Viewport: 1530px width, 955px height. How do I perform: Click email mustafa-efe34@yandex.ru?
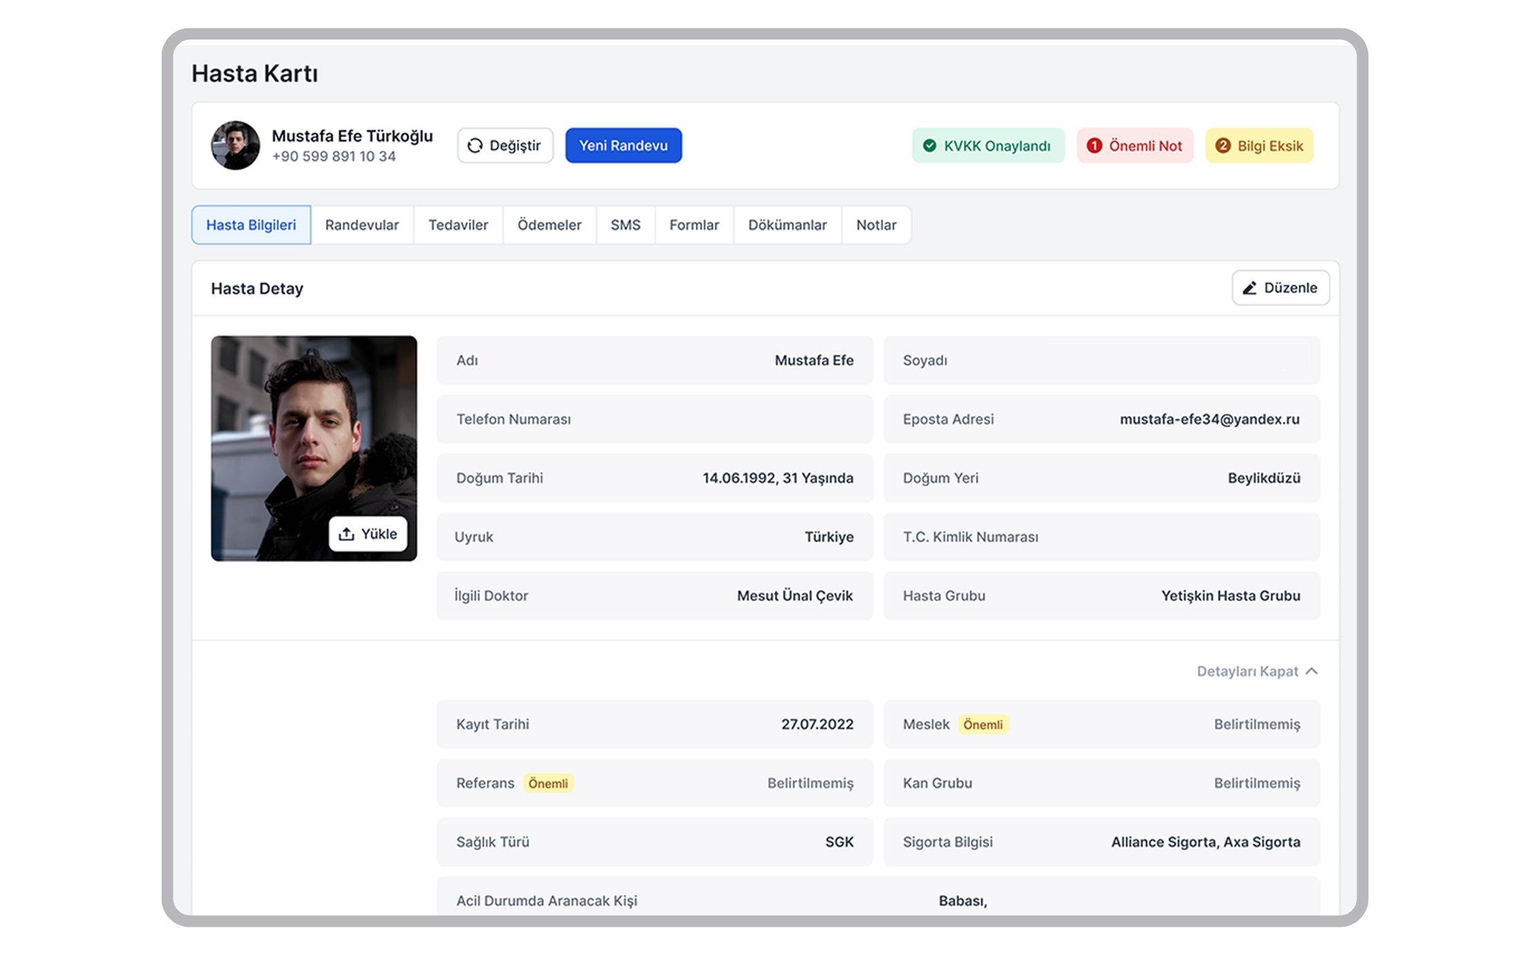pos(1210,419)
